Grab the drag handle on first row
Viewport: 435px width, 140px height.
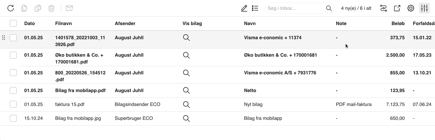tap(4, 38)
